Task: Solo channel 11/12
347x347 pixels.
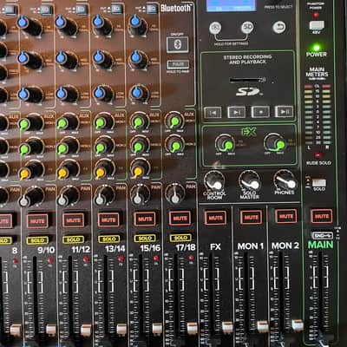Action: point(73,239)
